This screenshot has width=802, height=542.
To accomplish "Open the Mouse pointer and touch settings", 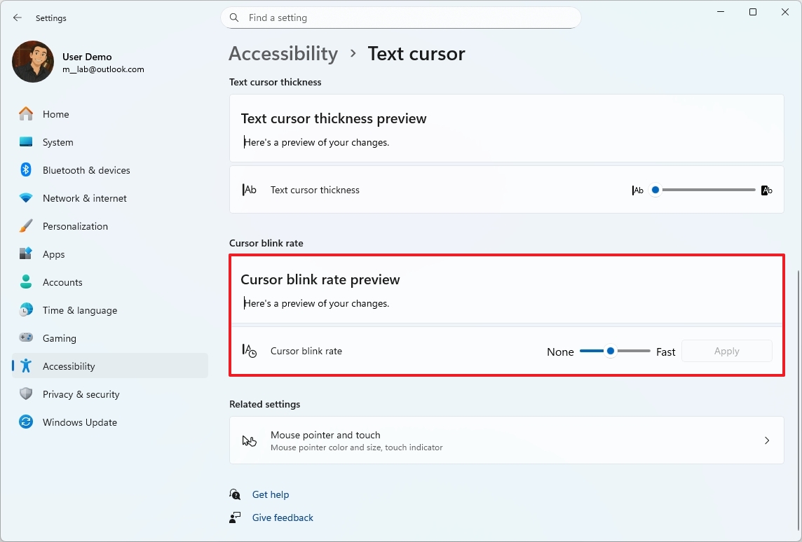I will point(506,440).
